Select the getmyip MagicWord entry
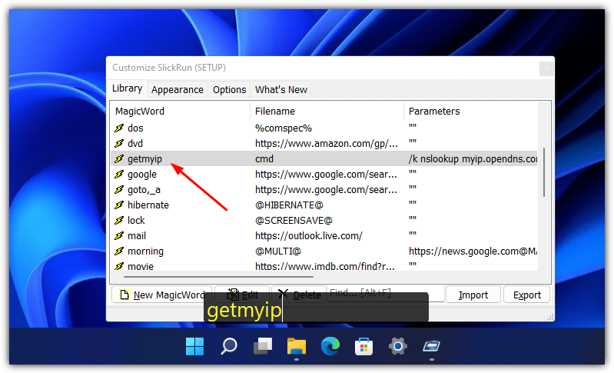Image resolution: width=614 pixels, height=373 pixels. [x=324, y=158]
